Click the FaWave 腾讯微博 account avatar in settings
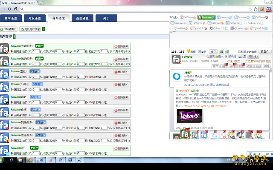The height and width of the screenshot is (170, 273). pos(4,61)
